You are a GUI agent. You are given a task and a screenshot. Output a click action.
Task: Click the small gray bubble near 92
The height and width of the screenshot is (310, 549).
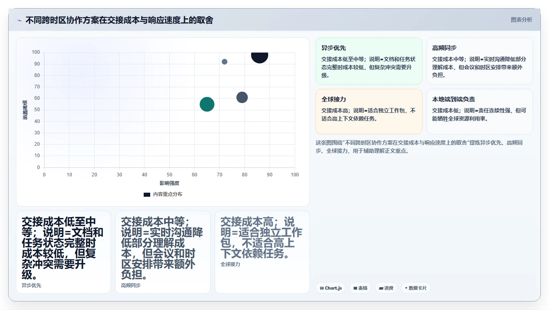224,62
